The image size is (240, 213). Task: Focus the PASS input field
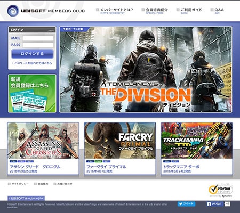tap(38, 45)
